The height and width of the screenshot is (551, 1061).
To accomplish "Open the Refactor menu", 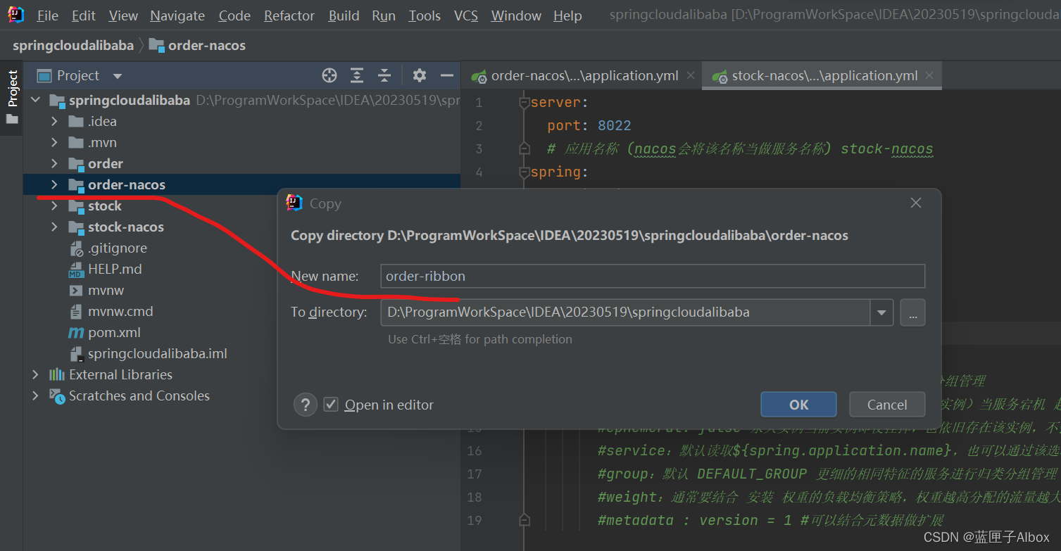I will point(289,15).
